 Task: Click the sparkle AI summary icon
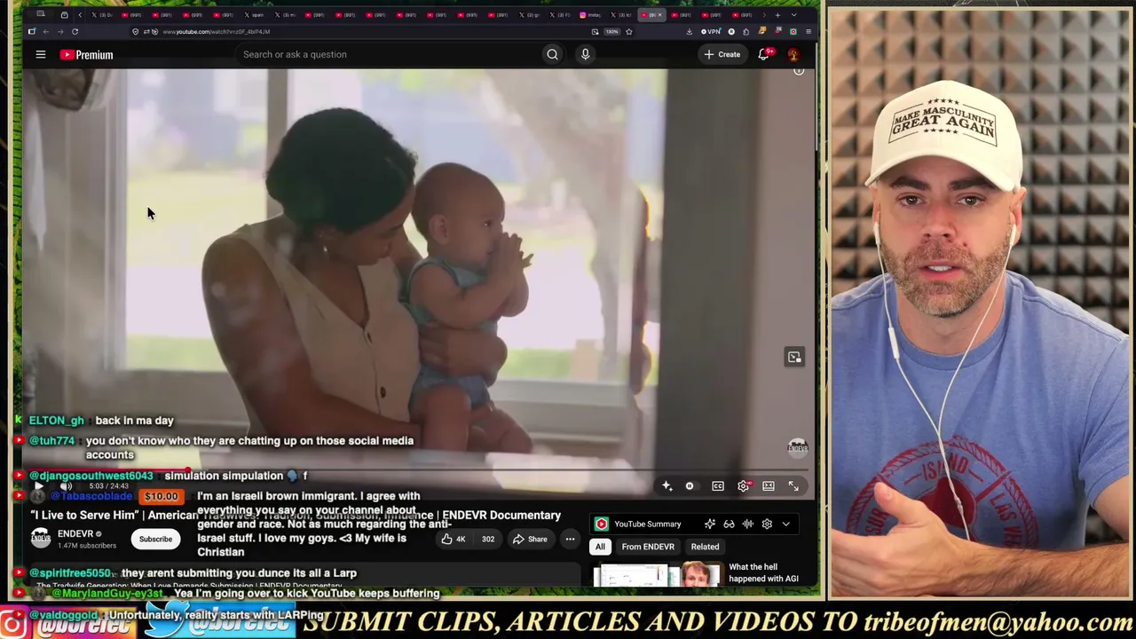tap(710, 524)
